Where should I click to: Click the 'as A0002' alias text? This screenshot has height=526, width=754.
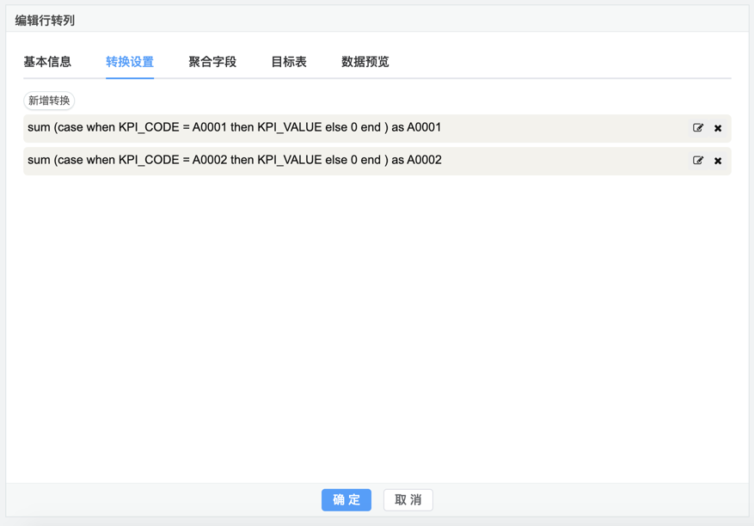point(416,160)
